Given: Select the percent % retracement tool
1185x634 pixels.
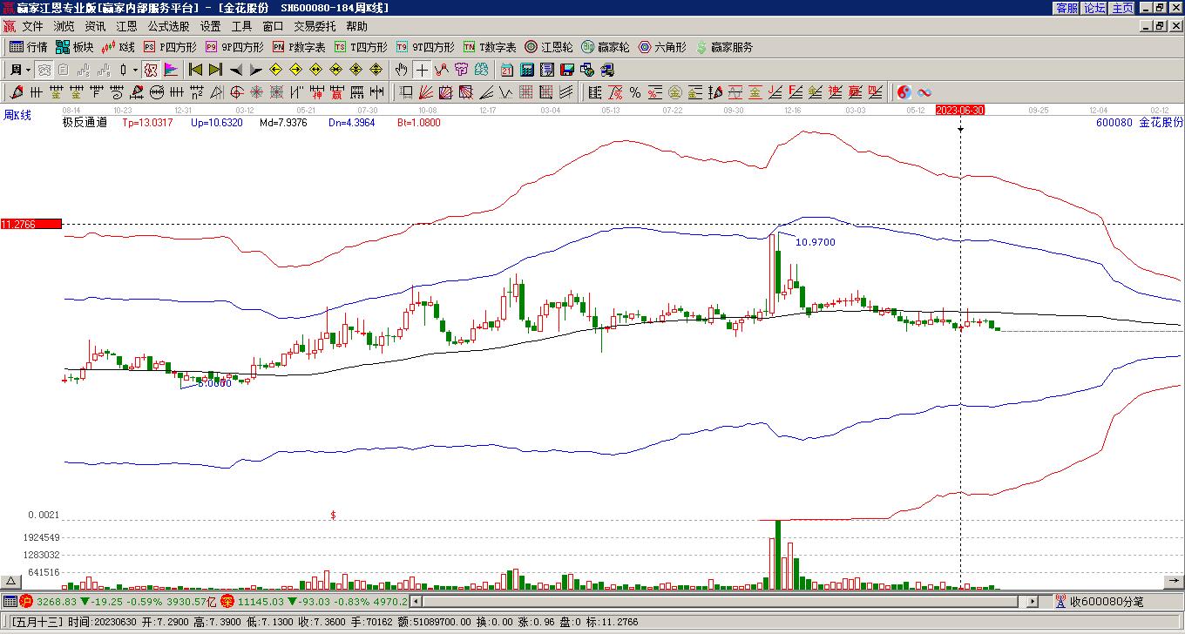Looking at the screenshot, I should tap(635, 92).
